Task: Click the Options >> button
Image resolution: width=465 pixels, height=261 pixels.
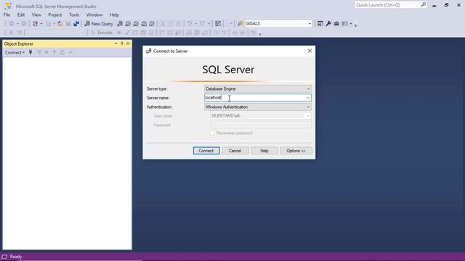Action: [x=296, y=151]
